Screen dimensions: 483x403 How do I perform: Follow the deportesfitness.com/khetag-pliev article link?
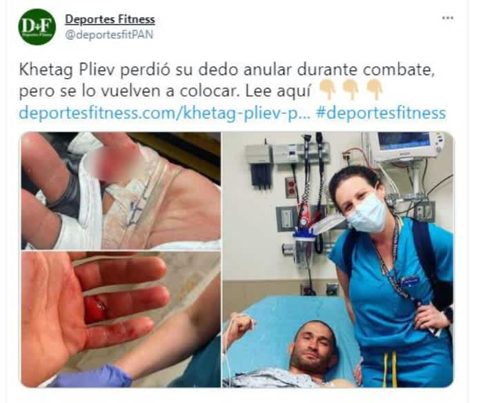click(165, 112)
